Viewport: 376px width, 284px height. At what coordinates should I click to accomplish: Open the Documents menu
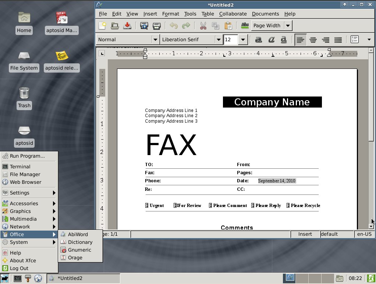266,14
